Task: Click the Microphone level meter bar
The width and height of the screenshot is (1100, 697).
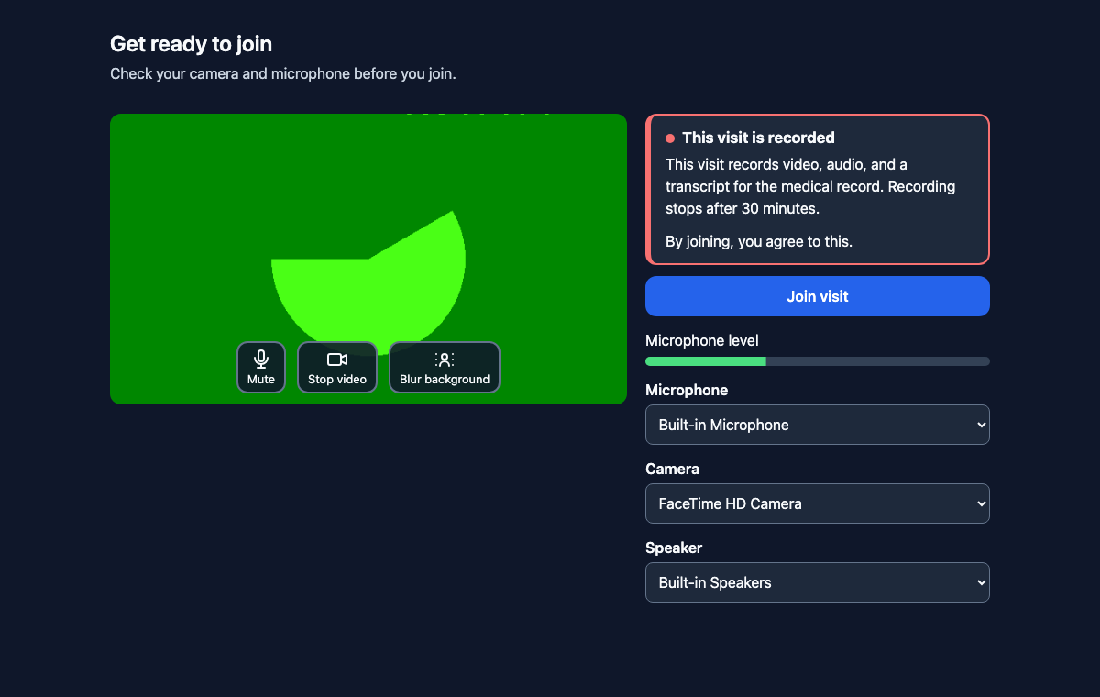Action: (818, 361)
